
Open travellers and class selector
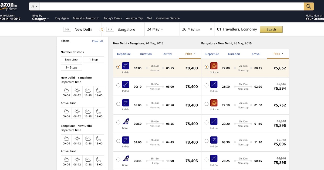[x=237, y=29]
